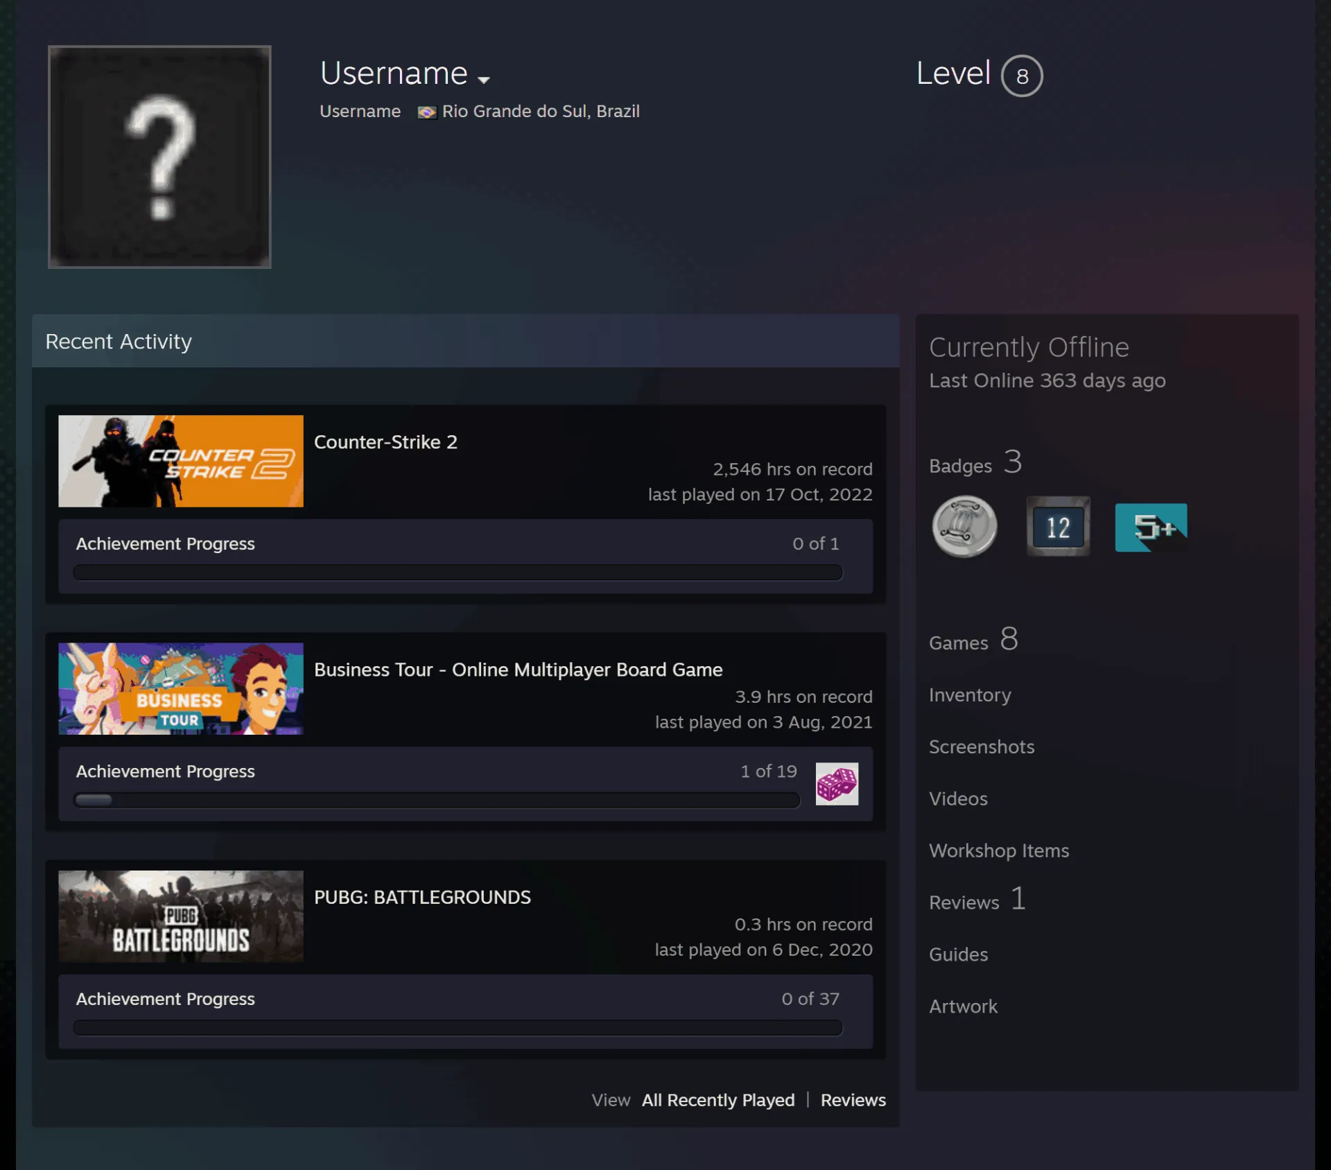1331x1170 pixels.
Task: Open the Inventory page
Action: 970,695
